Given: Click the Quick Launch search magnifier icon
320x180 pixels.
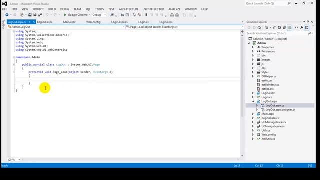Looking at the screenshot, I should coord(289,3).
